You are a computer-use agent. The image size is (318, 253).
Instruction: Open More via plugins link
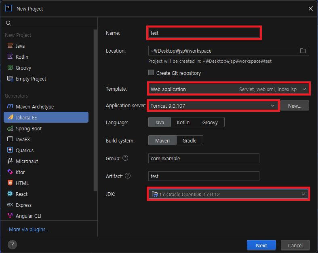[x=29, y=229]
